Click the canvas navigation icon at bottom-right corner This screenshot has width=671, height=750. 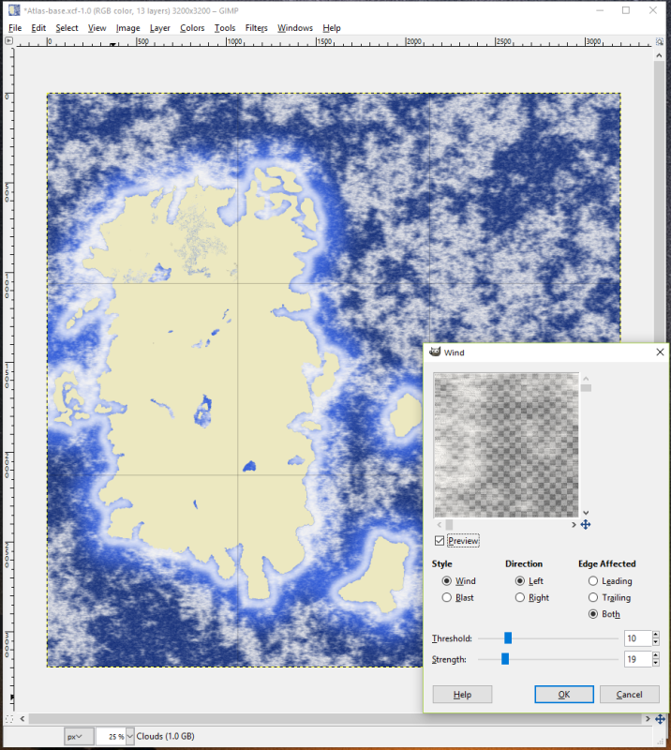coord(660,719)
